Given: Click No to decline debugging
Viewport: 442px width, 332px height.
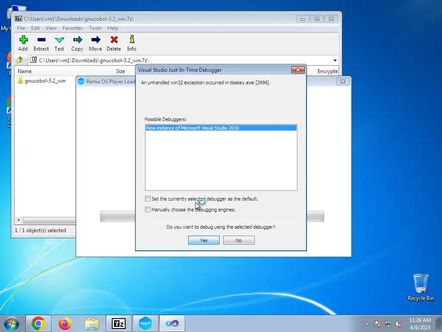Looking at the screenshot, I should pyautogui.click(x=239, y=240).
